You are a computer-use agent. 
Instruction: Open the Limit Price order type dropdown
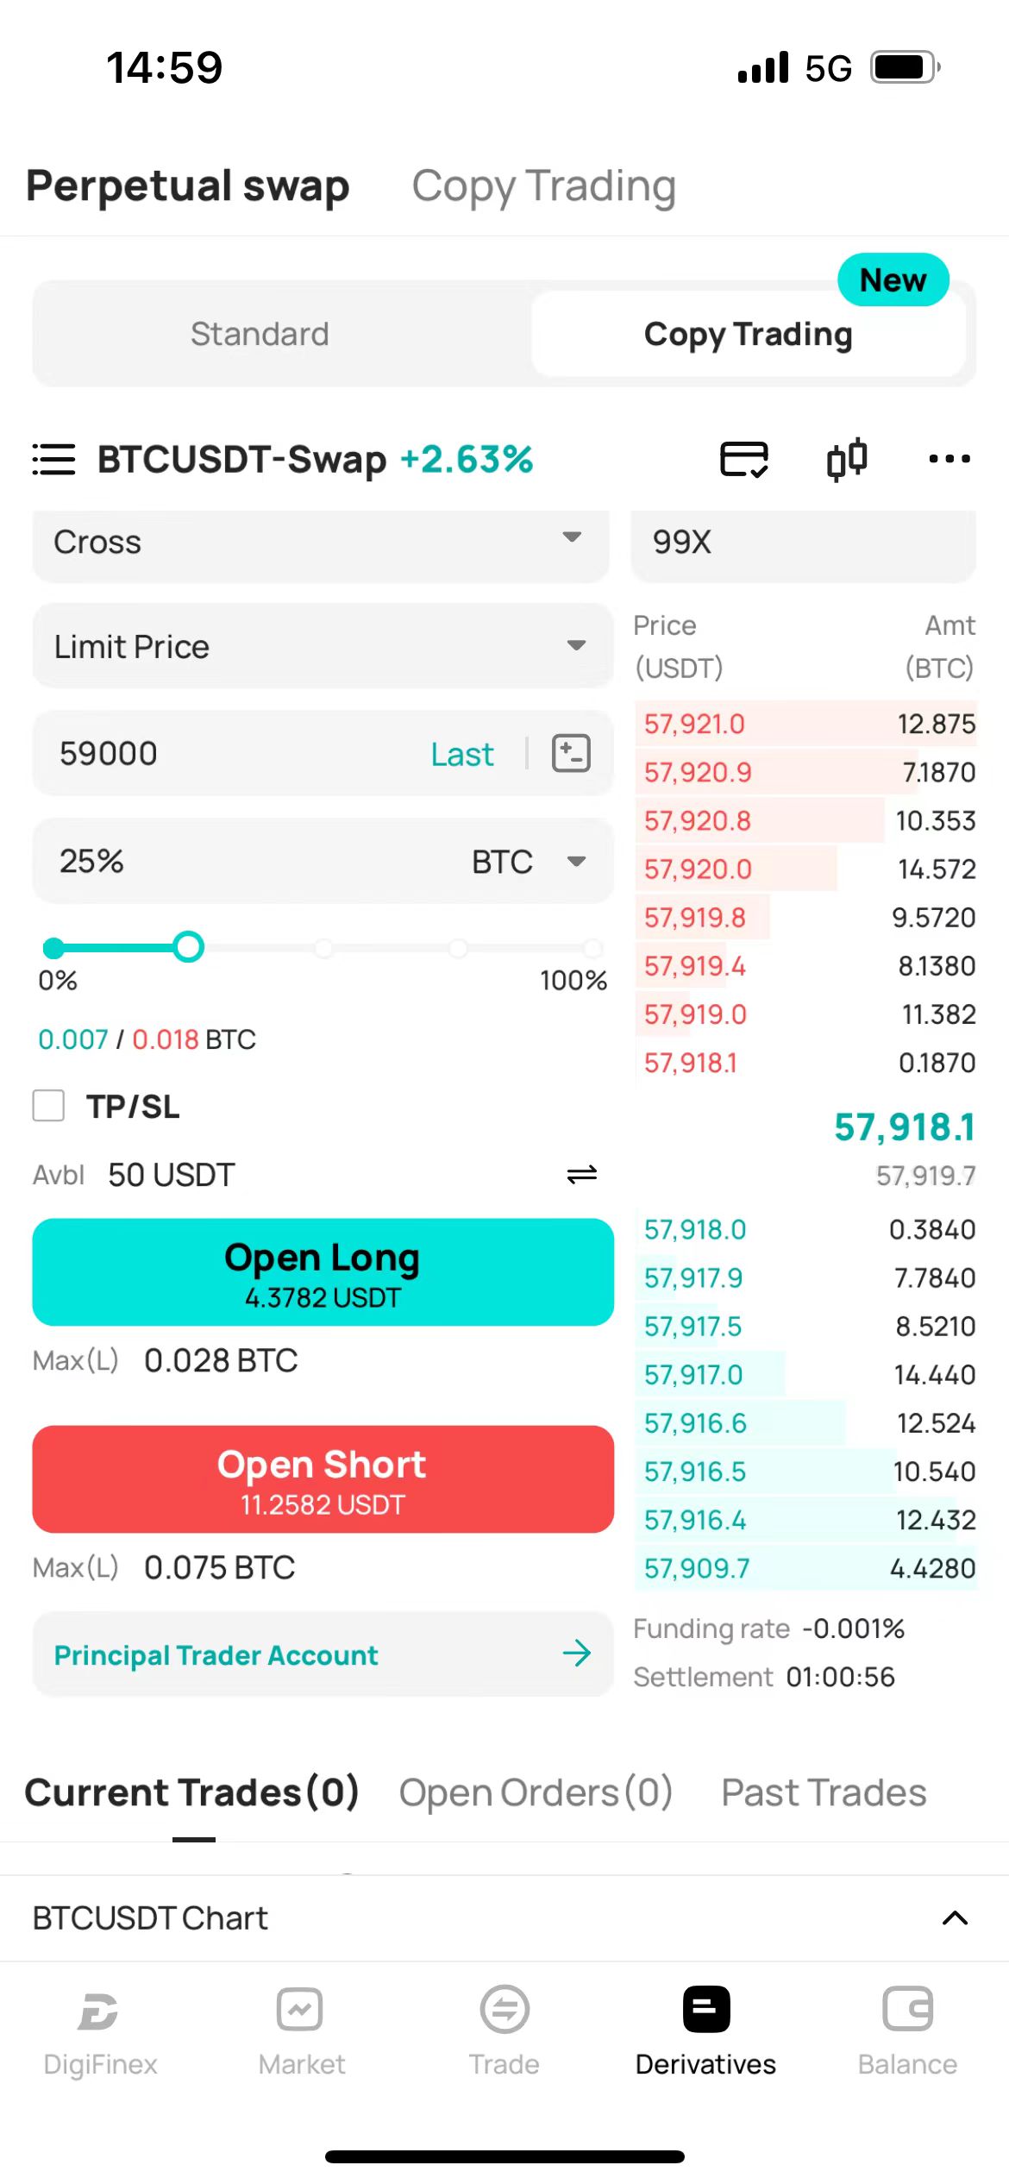tap(321, 646)
